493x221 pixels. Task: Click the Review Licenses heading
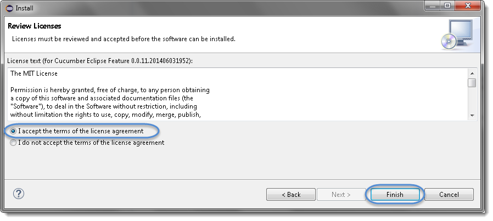point(34,26)
